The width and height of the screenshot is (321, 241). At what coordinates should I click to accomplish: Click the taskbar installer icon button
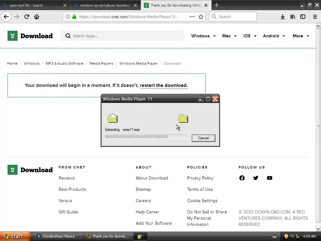coord(141,236)
